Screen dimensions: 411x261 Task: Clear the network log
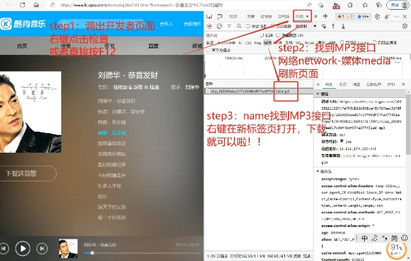pyautogui.click(x=220, y=26)
